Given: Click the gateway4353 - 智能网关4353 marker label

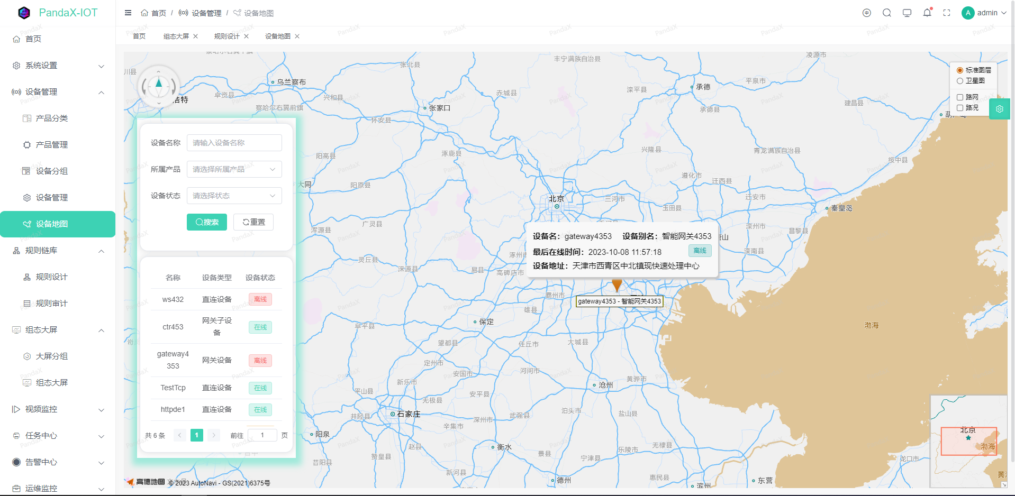Looking at the screenshot, I should click(619, 301).
